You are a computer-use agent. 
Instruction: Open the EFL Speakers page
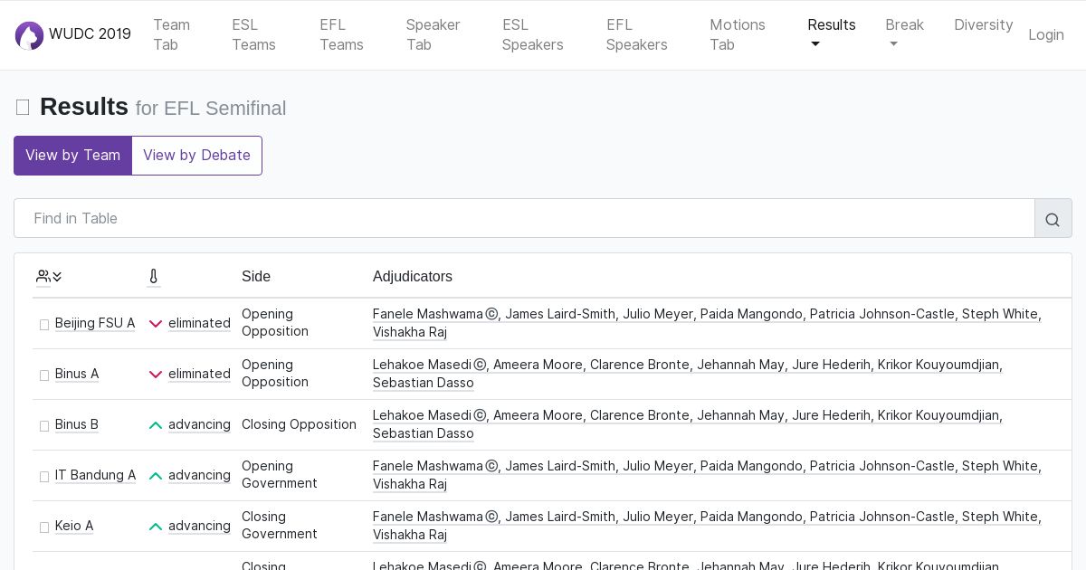click(x=637, y=34)
